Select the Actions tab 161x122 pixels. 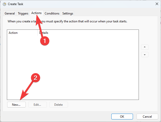[x=36, y=13]
